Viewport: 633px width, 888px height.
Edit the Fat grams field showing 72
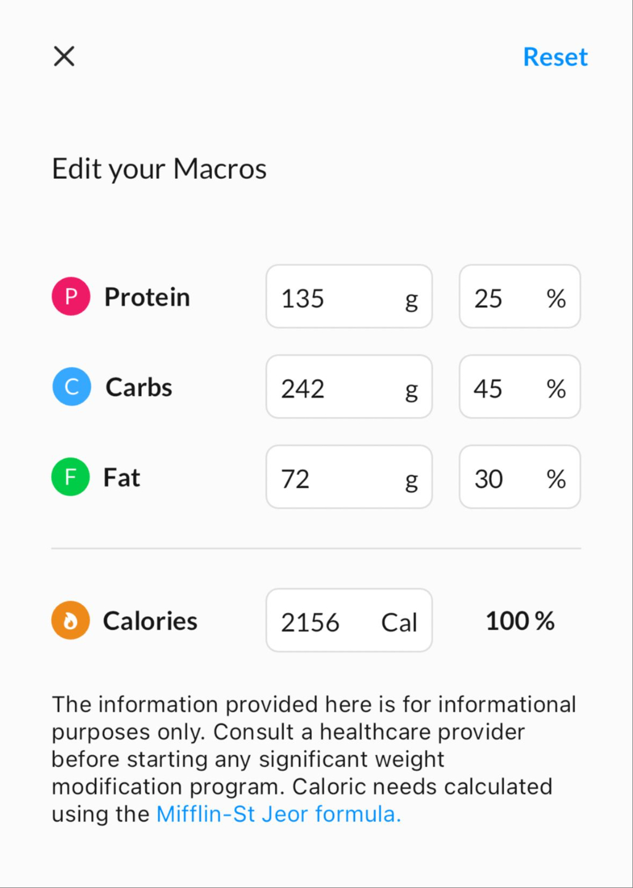pyautogui.click(x=348, y=477)
